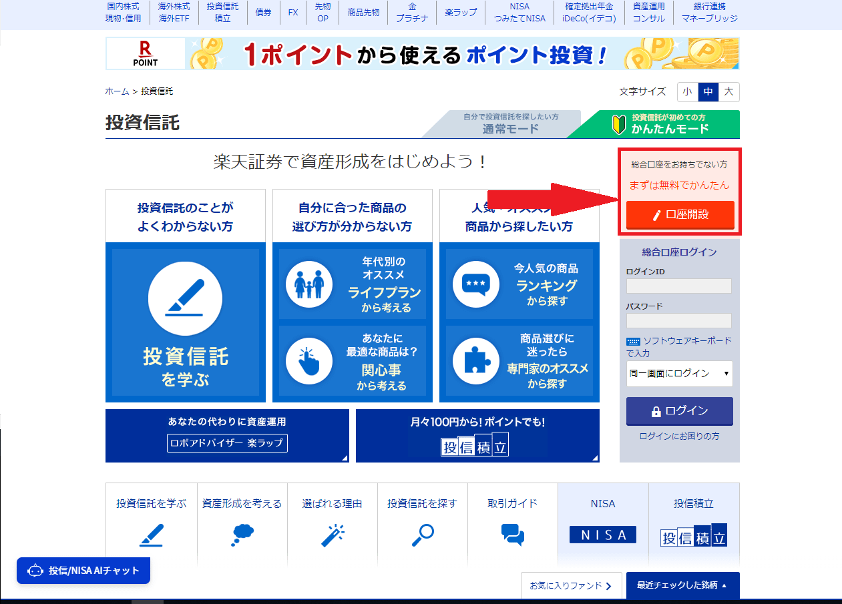Set text size to 小
842x604 pixels.
click(687, 91)
